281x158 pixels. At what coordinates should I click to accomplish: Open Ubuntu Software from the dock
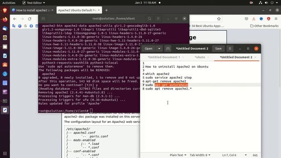[5, 65]
